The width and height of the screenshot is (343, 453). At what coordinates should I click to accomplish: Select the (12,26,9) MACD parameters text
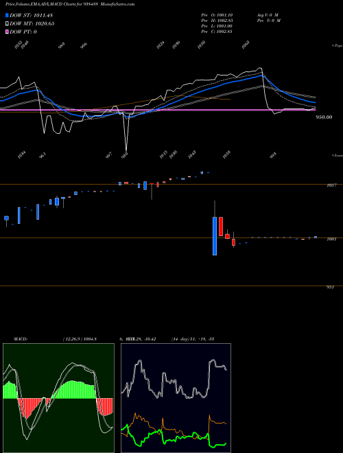coord(80,339)
